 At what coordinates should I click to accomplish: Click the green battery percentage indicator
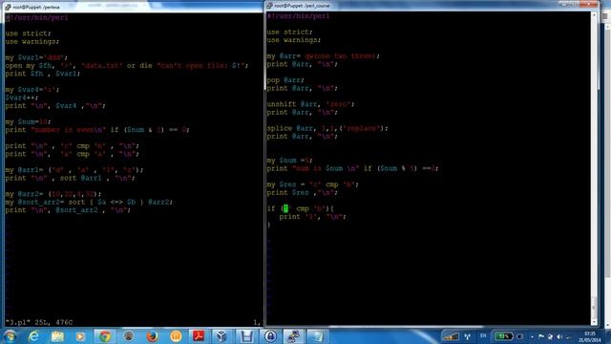click(504, 336)
